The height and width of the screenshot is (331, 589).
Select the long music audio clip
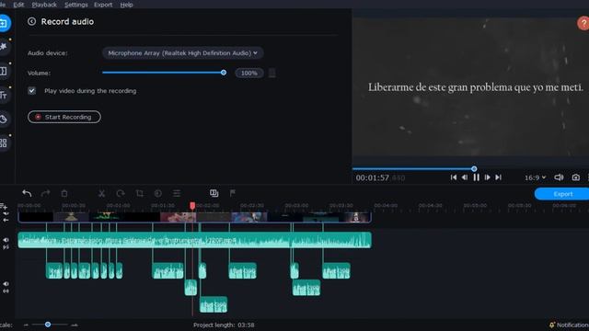(194, 240)
